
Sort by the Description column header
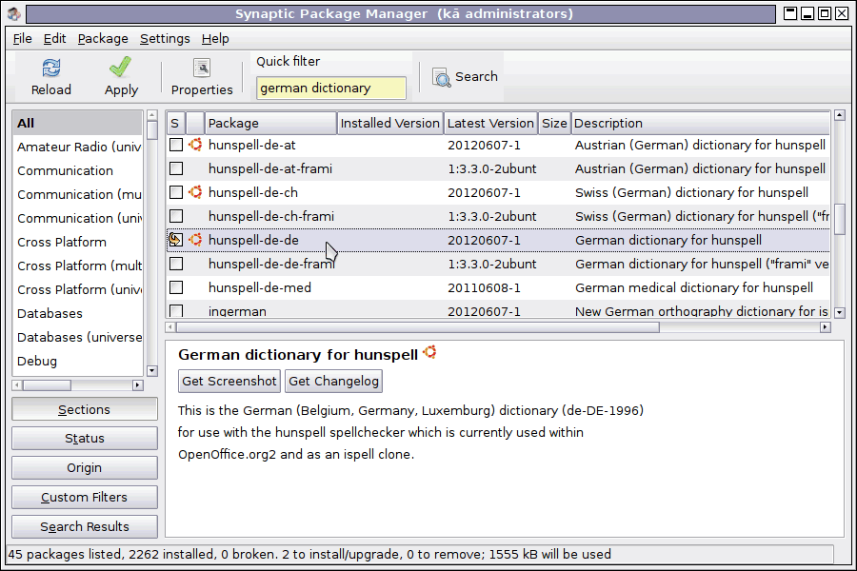coord(700,123)
